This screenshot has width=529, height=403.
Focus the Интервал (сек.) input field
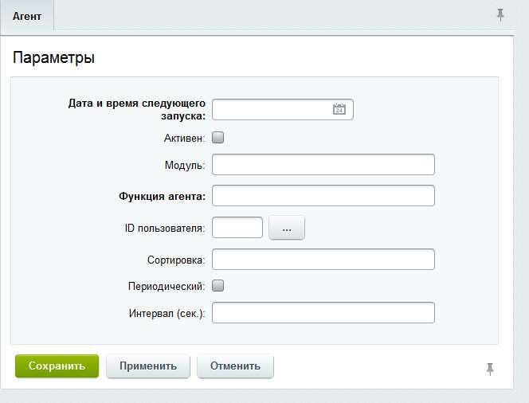[x=323, y=313]
